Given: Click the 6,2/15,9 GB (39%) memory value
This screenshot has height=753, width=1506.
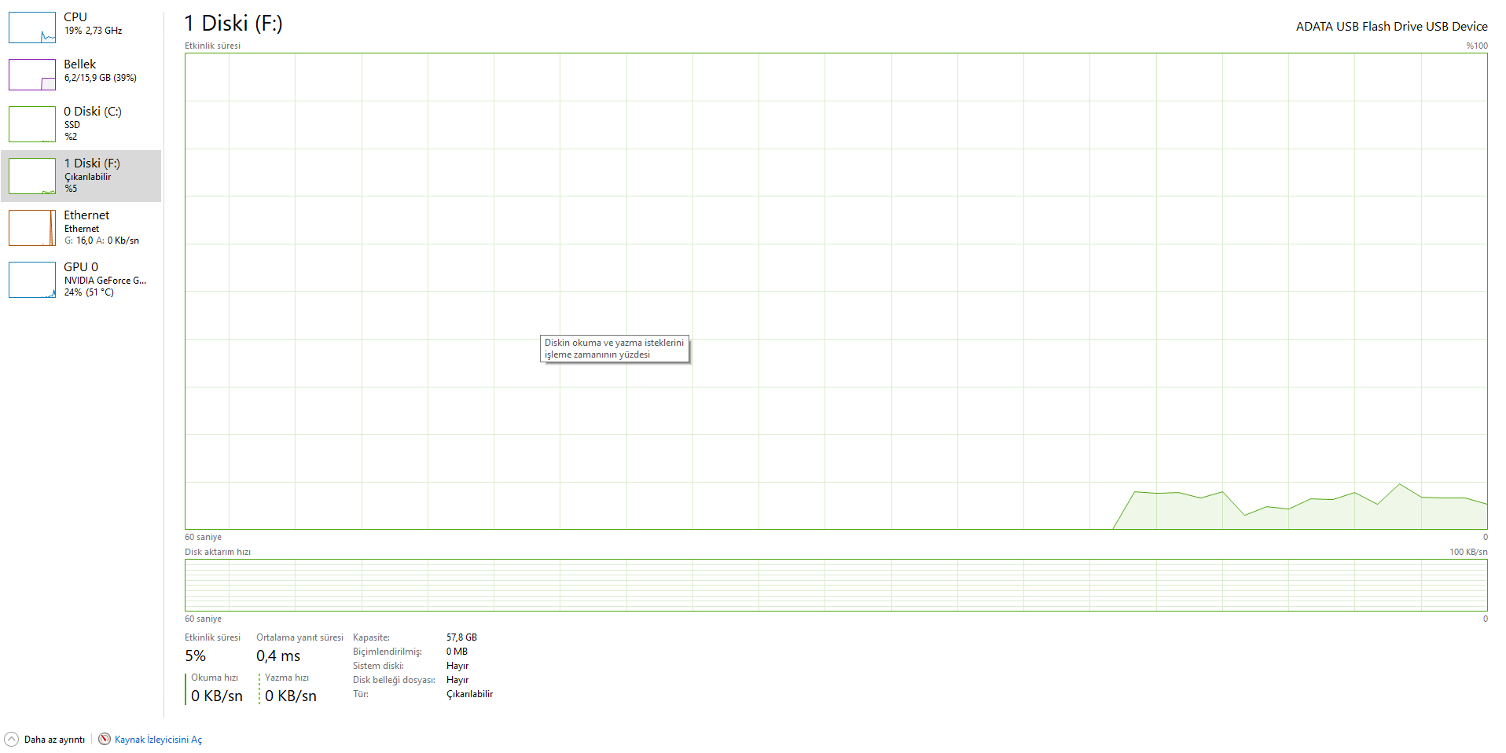Looking at the screenshot, I should (x=101, y=78).
